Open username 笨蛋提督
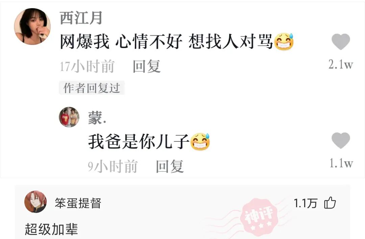This screenshot has height=239, width=365. (x=78, y=203)
